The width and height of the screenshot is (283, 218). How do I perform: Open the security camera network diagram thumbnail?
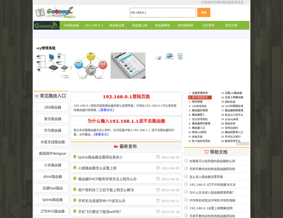[x=54, y=65]
